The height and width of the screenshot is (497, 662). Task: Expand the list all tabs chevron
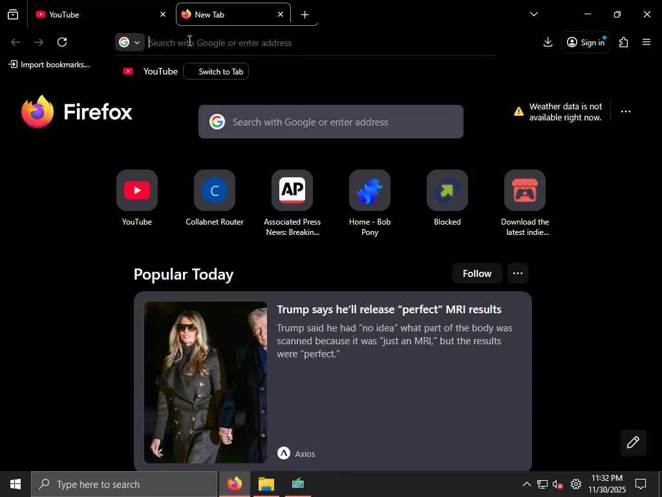533,14
